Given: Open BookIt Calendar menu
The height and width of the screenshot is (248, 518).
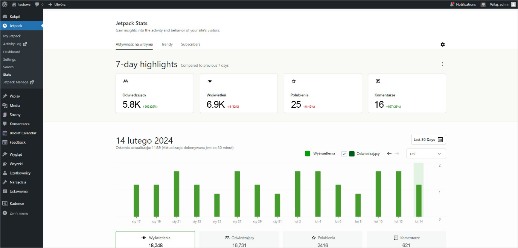Looking at the screenshot, I should click(21, 133).
